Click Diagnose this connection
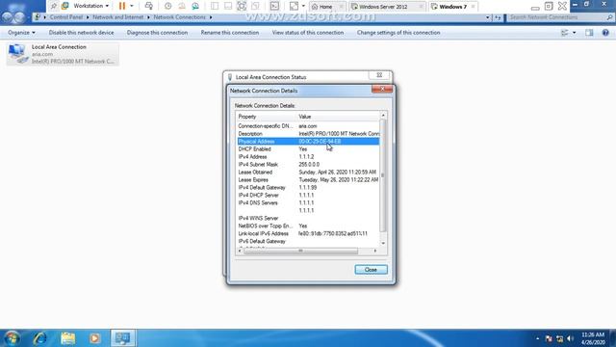The image size is (616, 347). 157,33
